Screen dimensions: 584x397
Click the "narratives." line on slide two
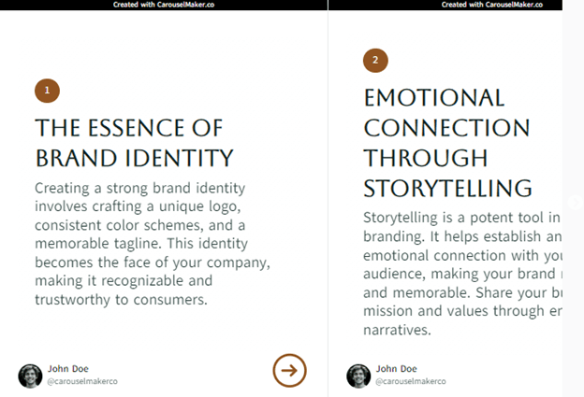(x=397, y=330)
